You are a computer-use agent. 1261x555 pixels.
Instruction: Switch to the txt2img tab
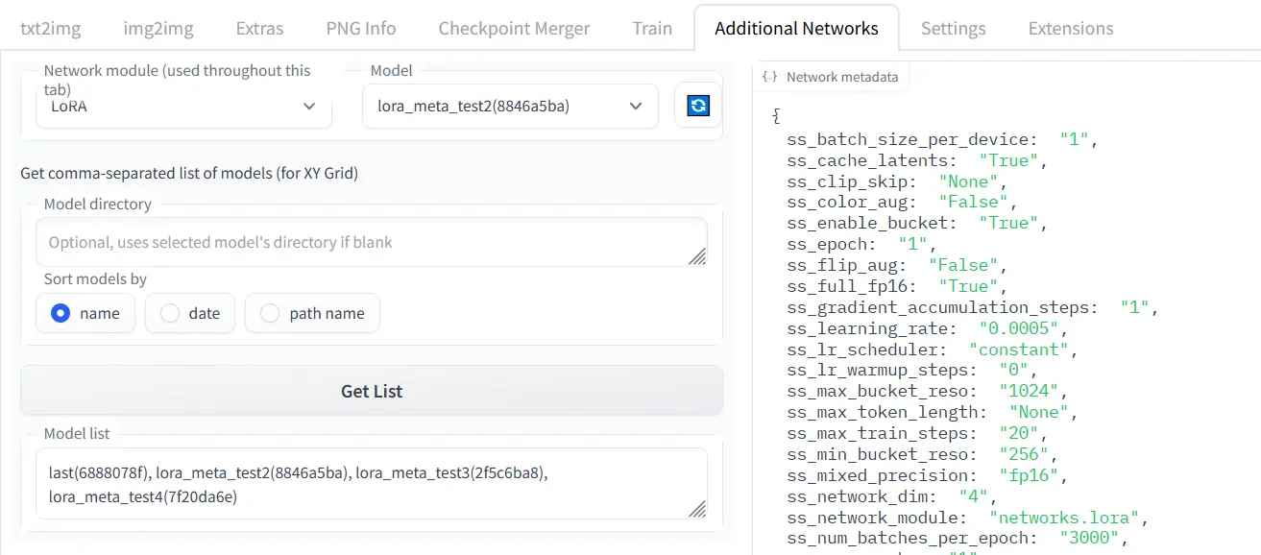pos(51,28)
